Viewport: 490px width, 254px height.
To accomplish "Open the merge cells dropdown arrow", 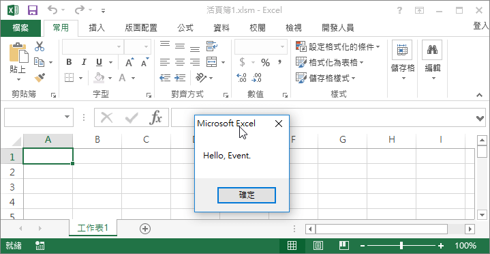I will pyautogui.click(x=223, y=62).
